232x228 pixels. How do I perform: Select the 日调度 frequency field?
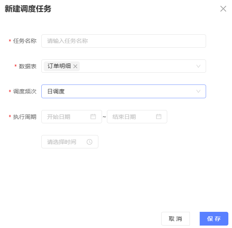pos(124,91)
